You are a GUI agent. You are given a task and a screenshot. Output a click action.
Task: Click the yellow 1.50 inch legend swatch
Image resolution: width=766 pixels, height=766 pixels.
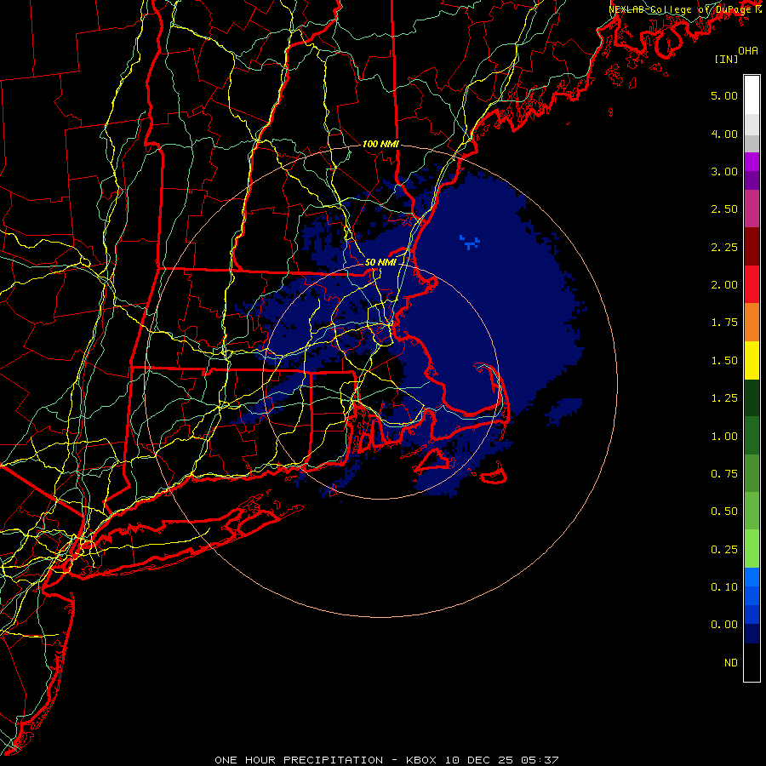click(752, 360)
